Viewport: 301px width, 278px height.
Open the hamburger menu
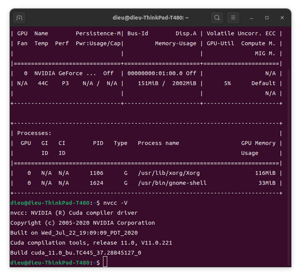tap(233, 18)
